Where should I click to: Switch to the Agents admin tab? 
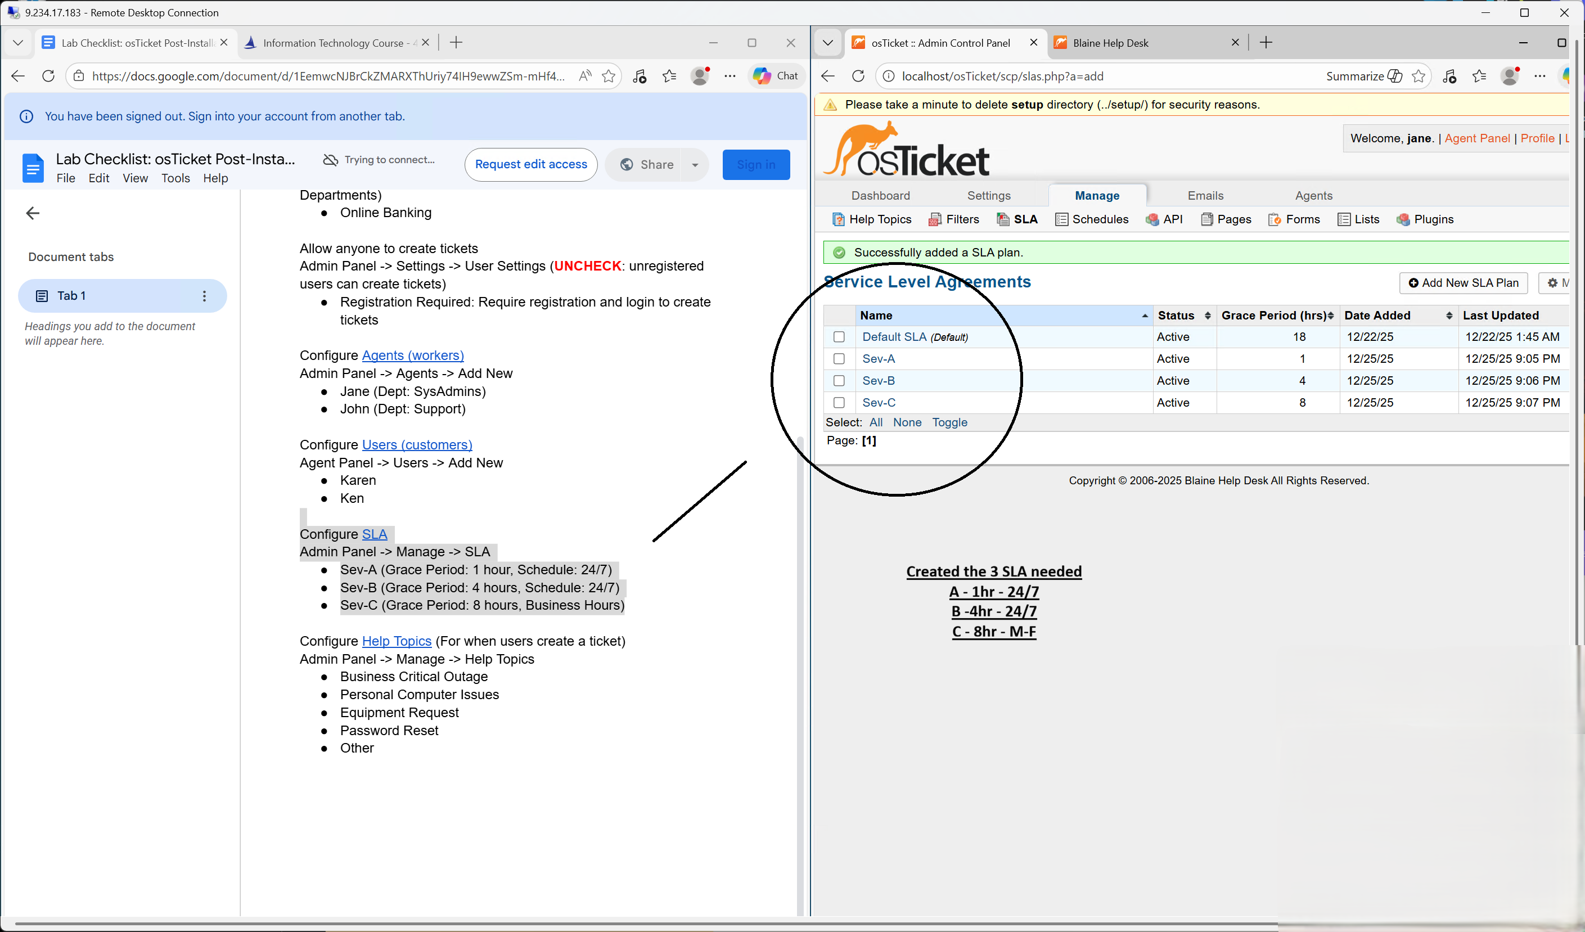point(1313,196)
